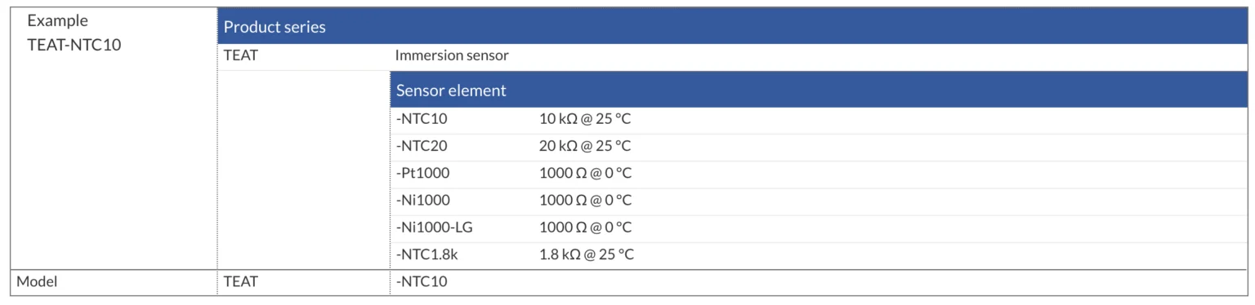Screen dimensions: 1255x305
Task: Select the -Ni1000-LG sensor element
Action: tap(434, 227)
